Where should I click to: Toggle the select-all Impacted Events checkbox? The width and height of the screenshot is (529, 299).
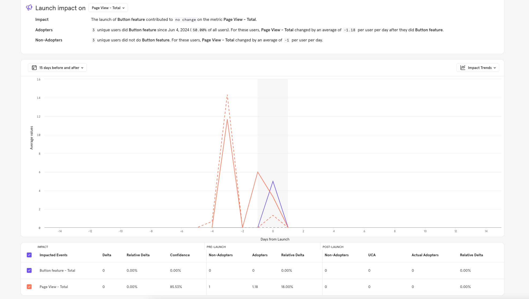(29, 255)
